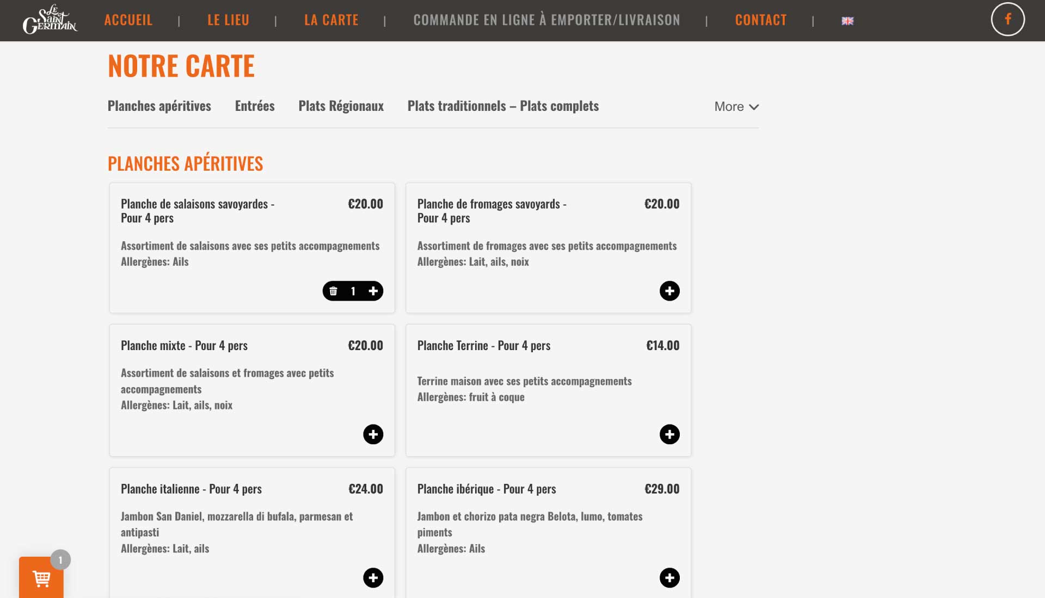Add Planche Terrine to cart

pyautogui.click(x=669, y=434)
